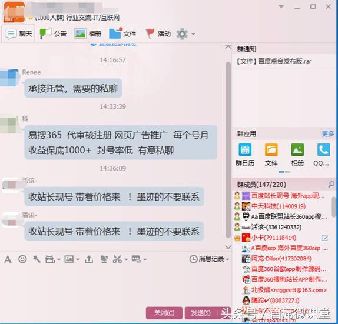Collapse chat area with top chevron
The width and height of the screenshot is (338, 324).
[228, 46]
